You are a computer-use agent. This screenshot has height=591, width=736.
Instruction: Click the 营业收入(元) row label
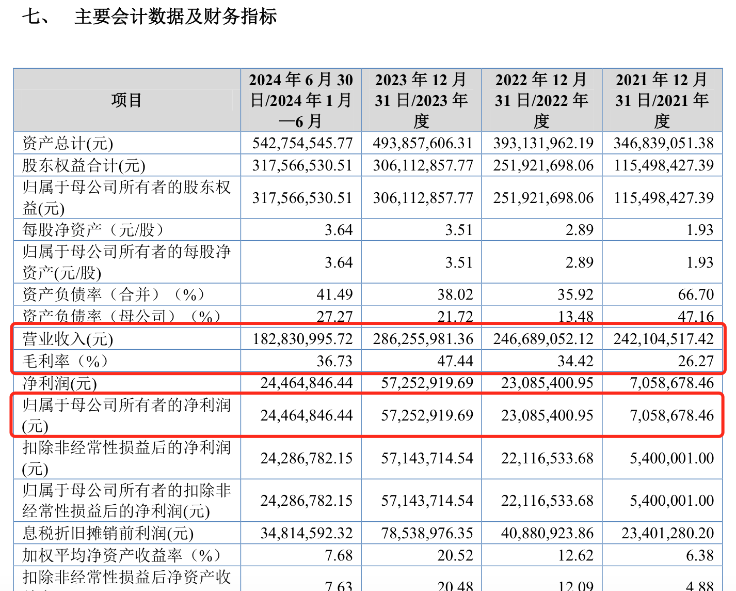(68, 339)
